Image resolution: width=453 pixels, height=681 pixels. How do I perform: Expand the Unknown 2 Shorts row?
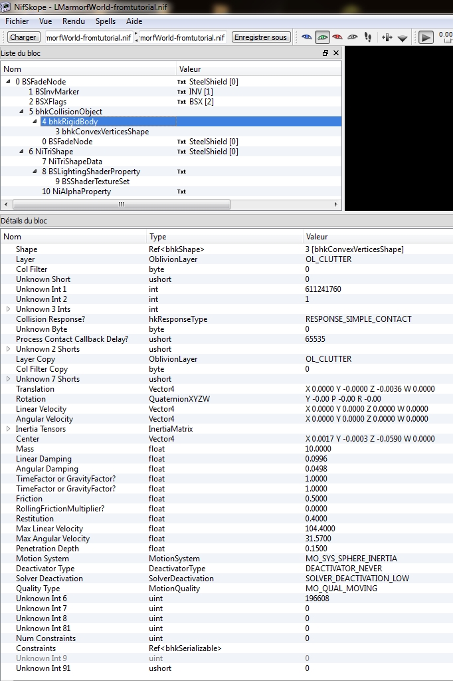tap(8, 349)
